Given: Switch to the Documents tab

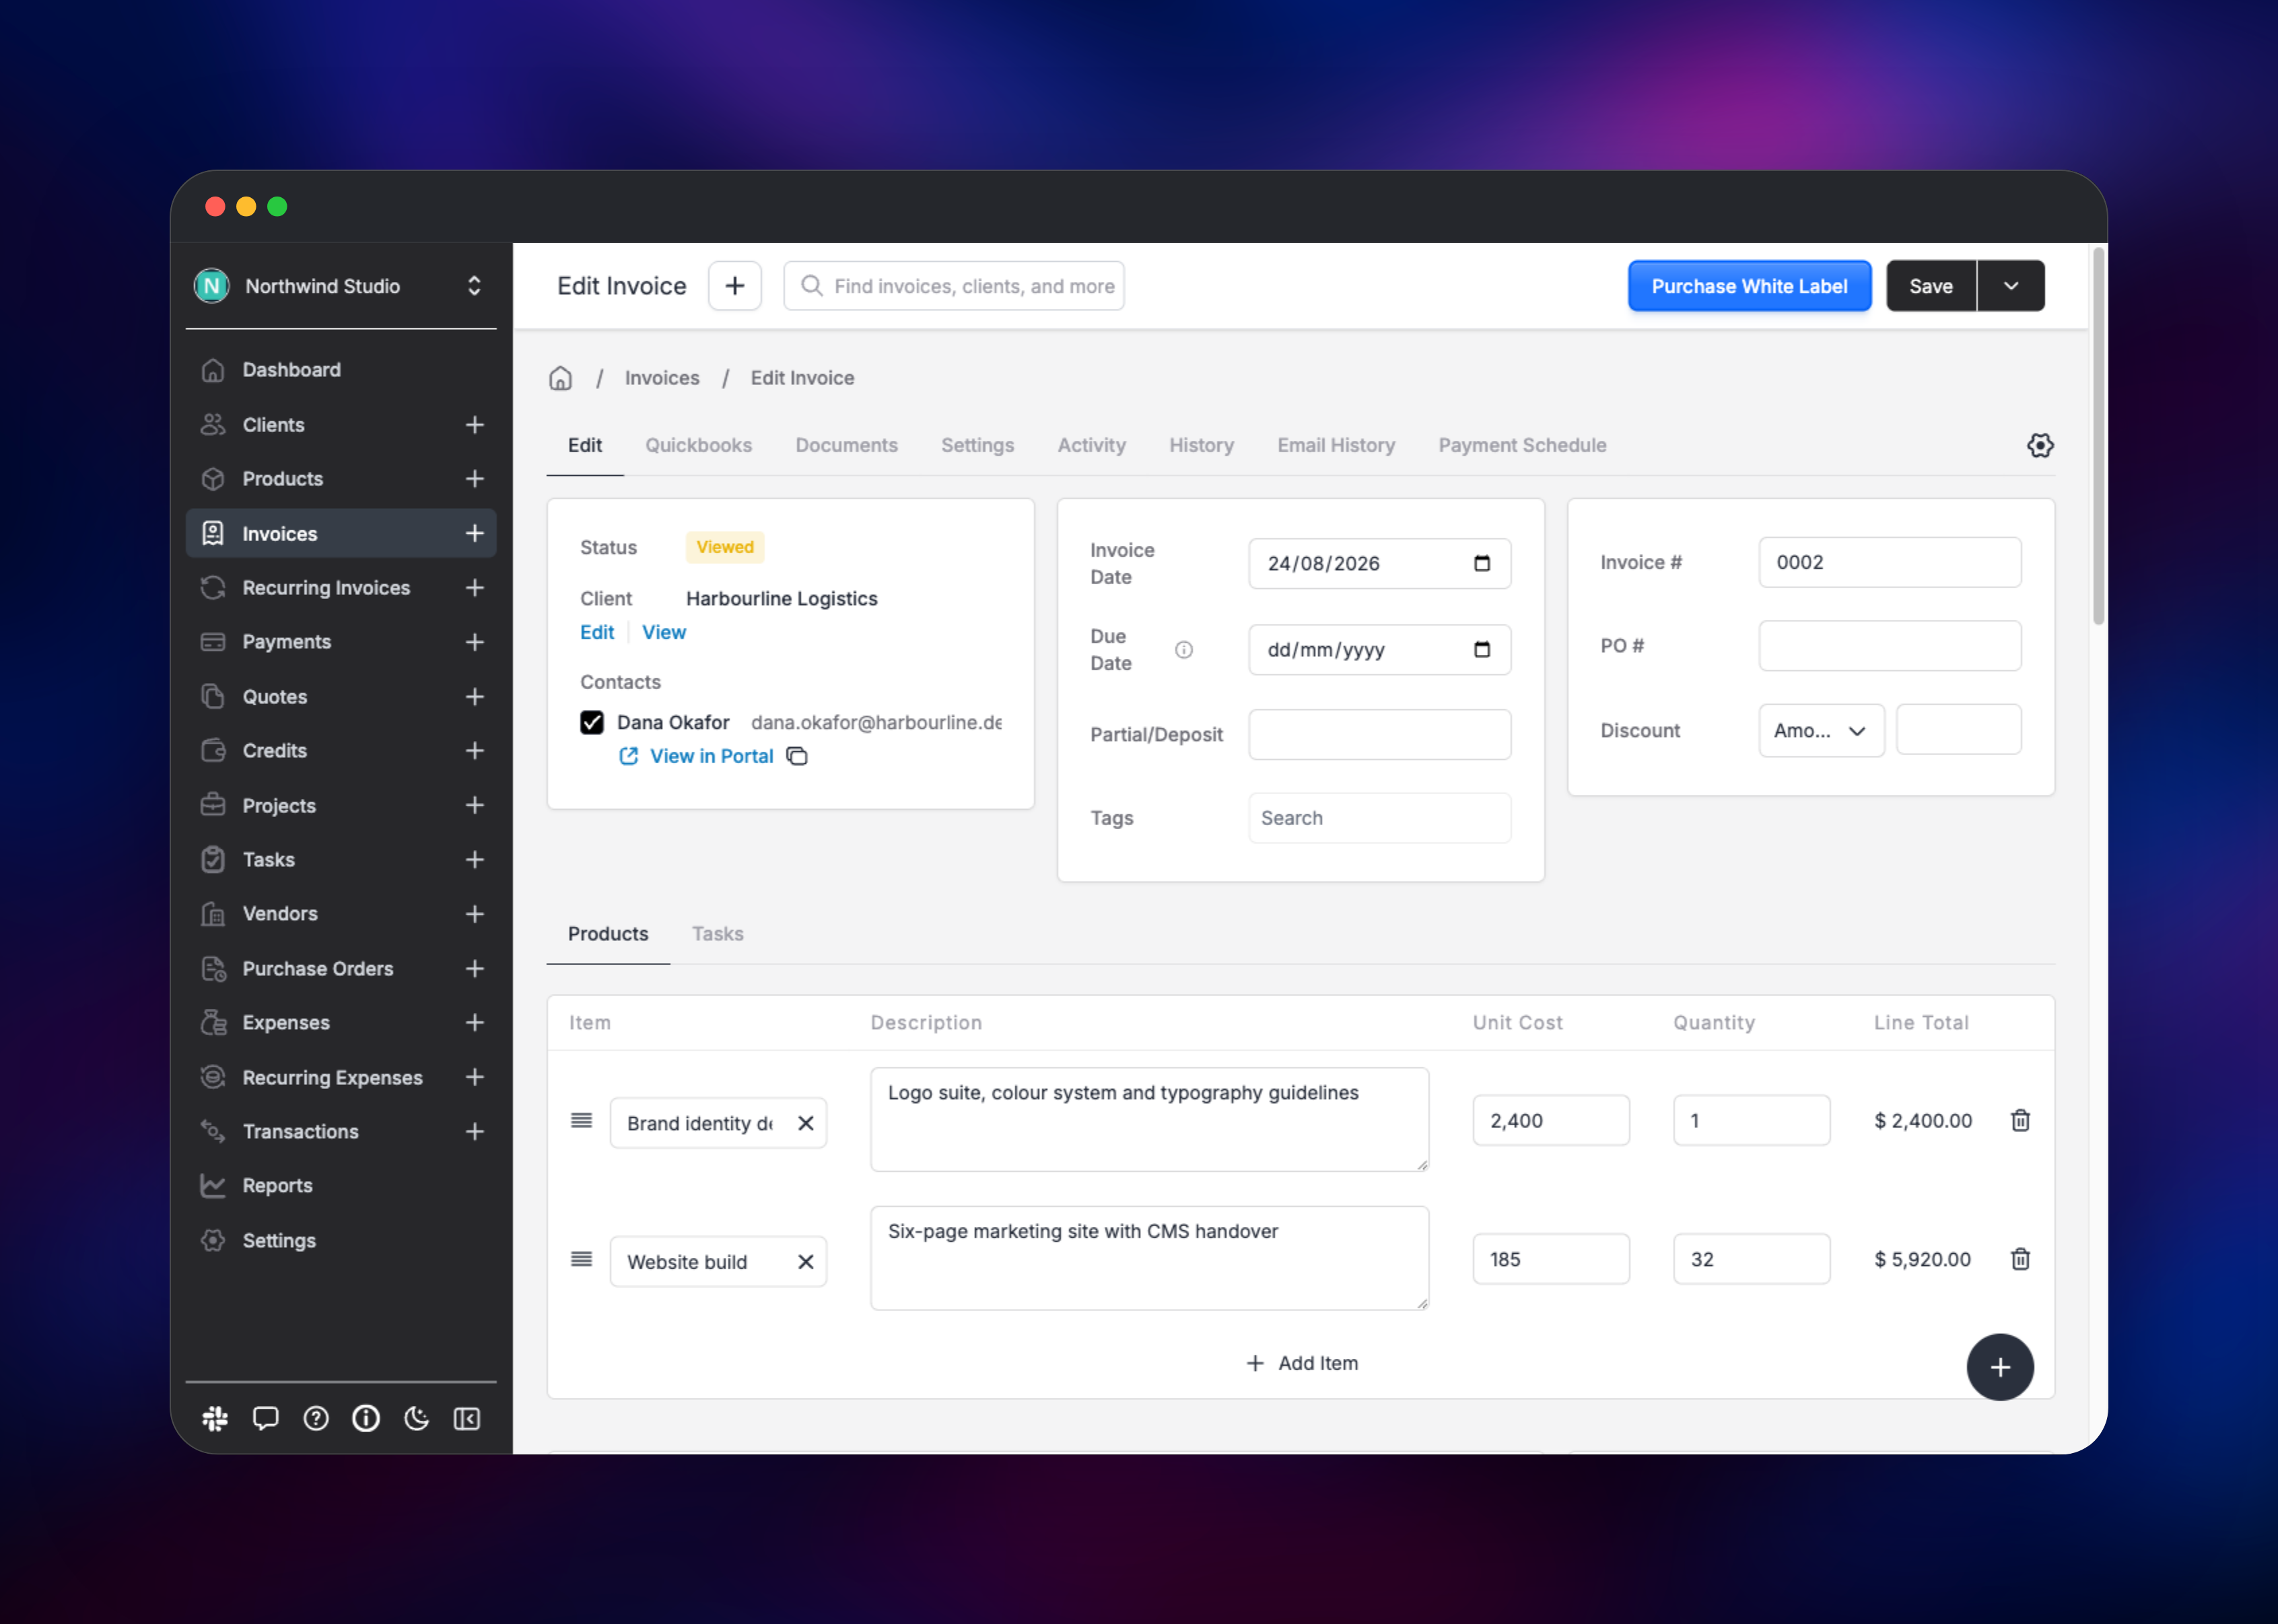Looking at the screenshot, I should (846, 445).
